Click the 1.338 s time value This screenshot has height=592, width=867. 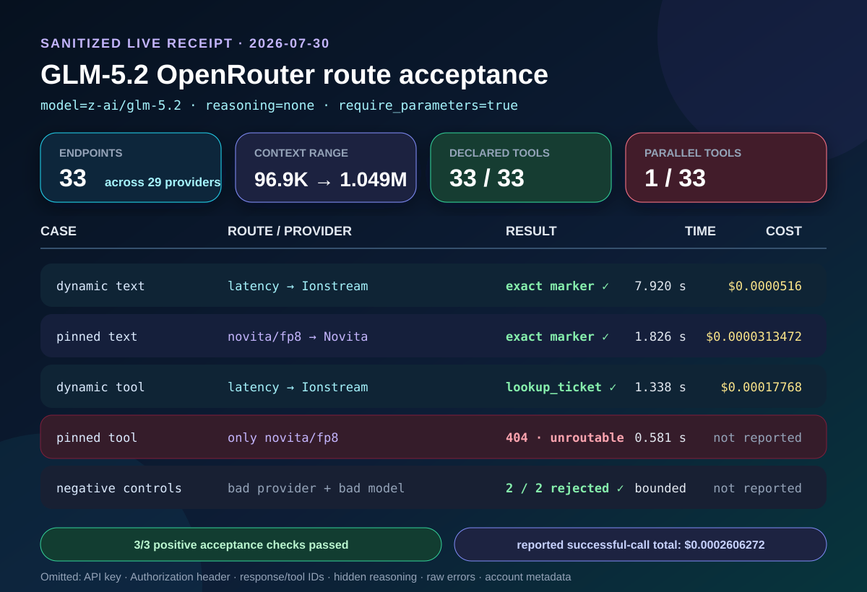660,387
